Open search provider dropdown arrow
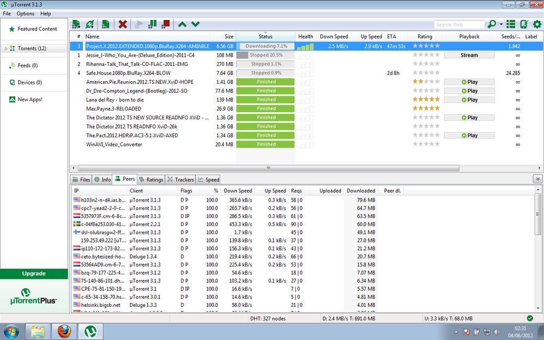This screenshot has width=544, height=340. click(x=501, y=25)
